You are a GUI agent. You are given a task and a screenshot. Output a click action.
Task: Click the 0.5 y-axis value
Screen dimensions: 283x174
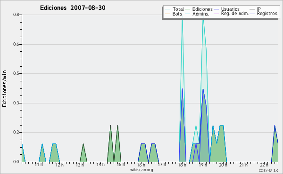pos(16,73)
